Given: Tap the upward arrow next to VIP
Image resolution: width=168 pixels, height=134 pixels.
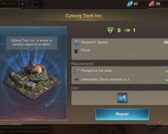Looking at the screenshot, I should (x=22, y=4).
